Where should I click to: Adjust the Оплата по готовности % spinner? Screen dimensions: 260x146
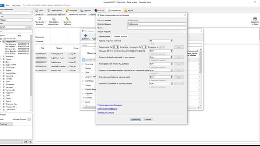point(145,47)
